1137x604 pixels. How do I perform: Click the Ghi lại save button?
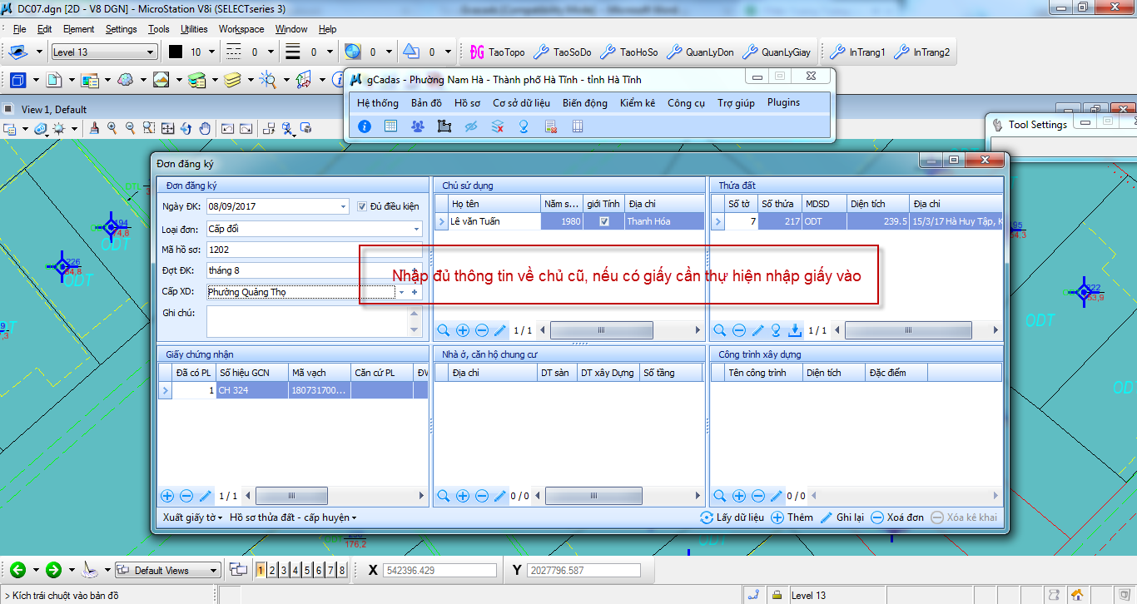[x=842, y=517]
